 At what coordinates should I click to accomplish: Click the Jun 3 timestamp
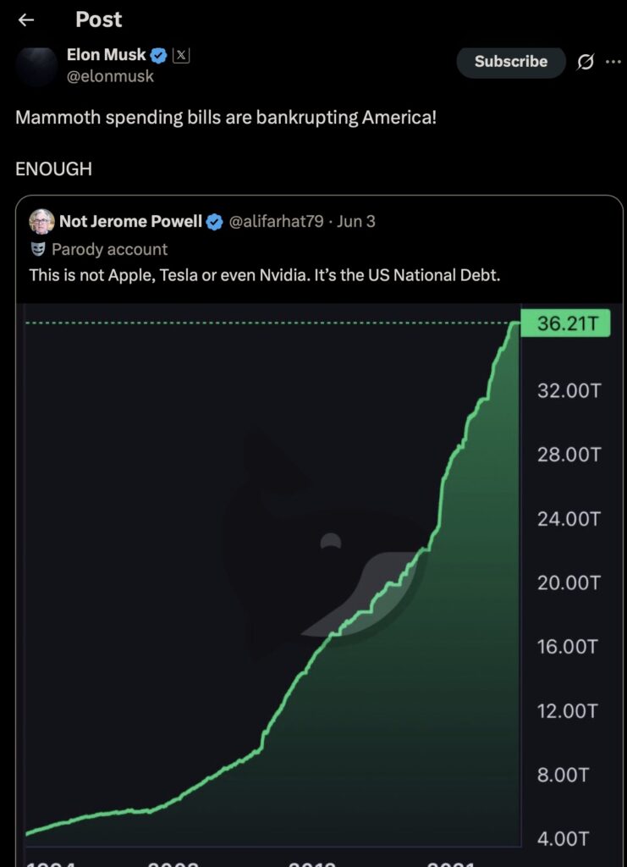click(355, 222)
